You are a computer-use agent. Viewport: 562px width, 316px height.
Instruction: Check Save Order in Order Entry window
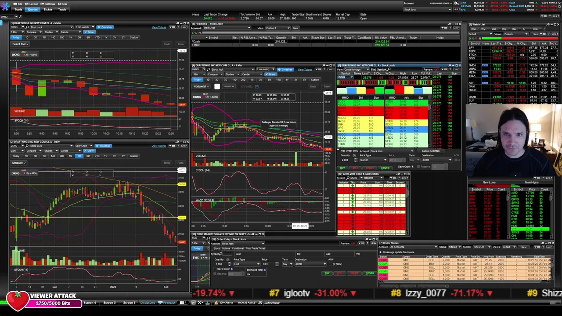click(x=215, y=269)
